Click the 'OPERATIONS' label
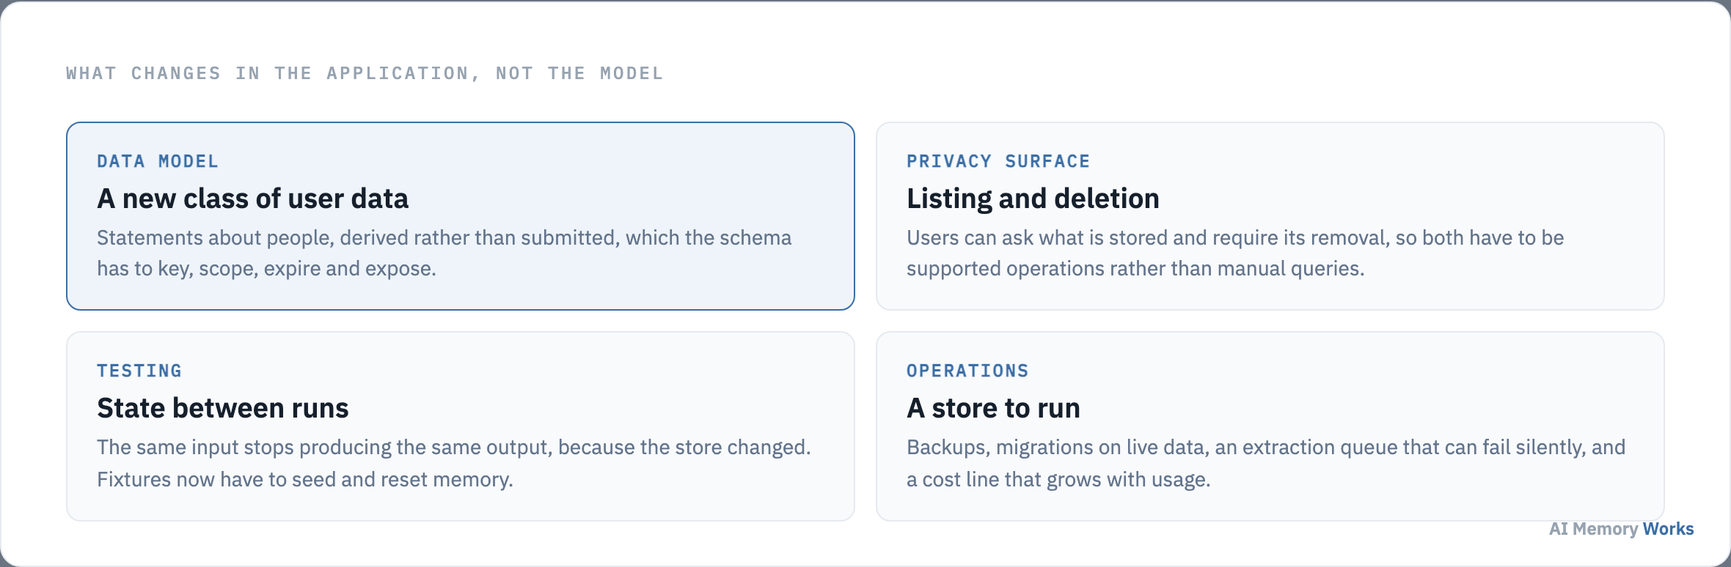 pyautogui.click(x=967, y=371)
